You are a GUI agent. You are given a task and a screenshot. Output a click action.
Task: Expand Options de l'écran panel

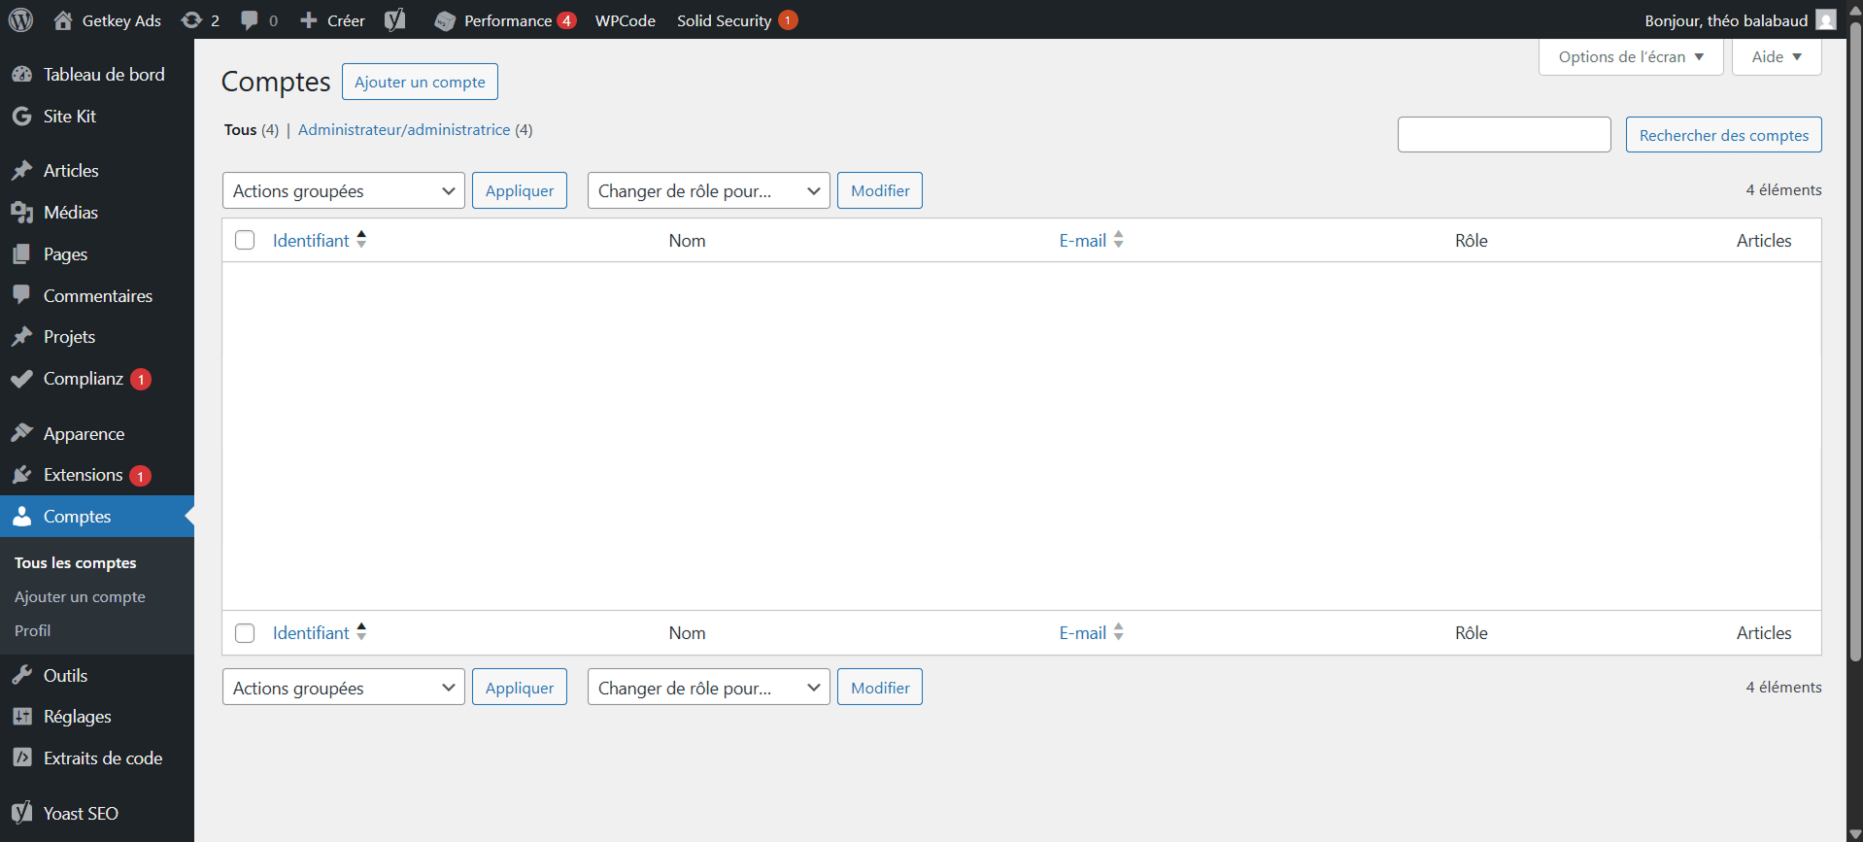pos(1631,56)
